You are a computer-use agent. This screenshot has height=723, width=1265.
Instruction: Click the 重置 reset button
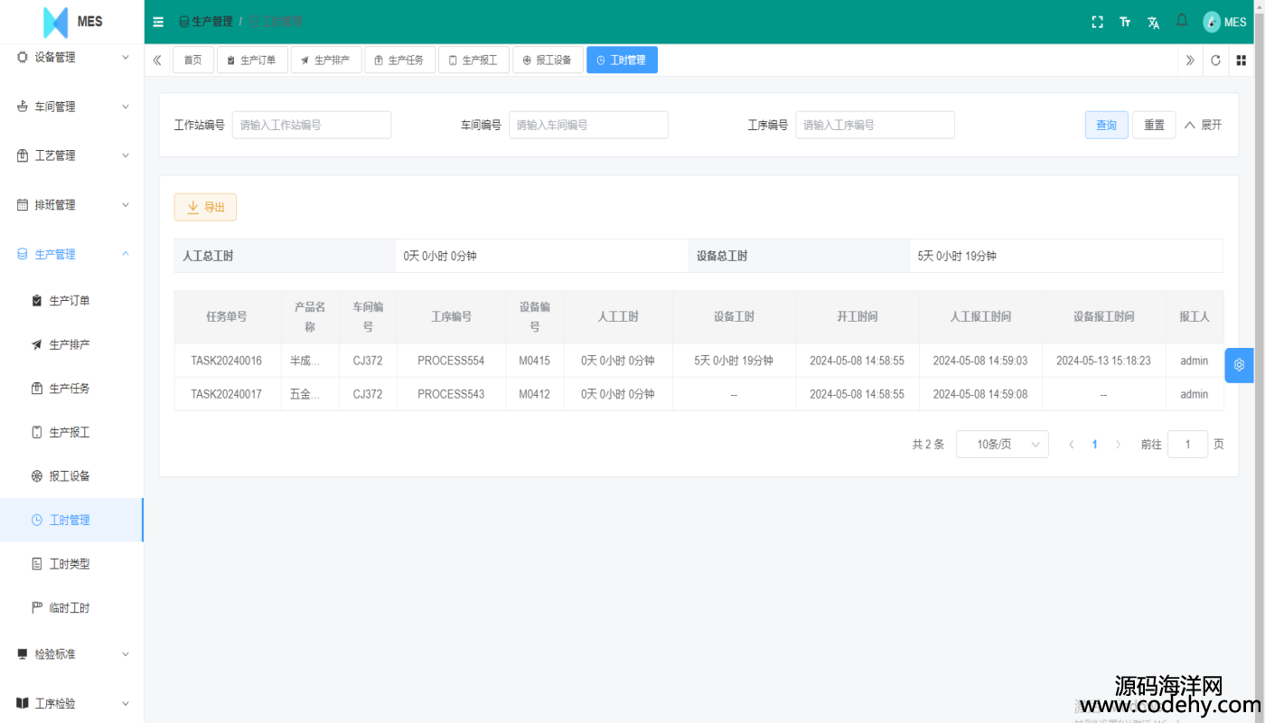pos(1155,125)
